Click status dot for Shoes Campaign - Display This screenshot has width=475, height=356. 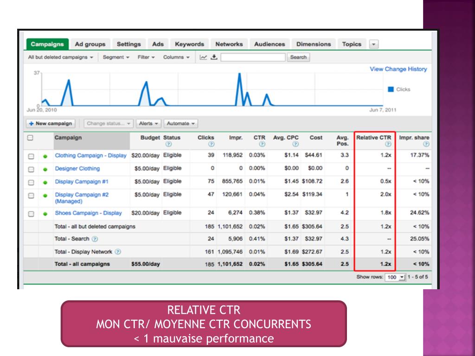pyautogui.click(x=45, y=214)
